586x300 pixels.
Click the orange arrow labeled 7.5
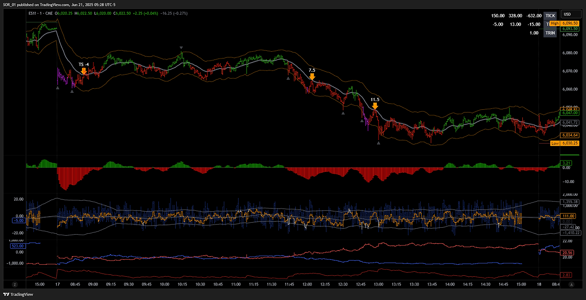pyautogui.click(x=312, y=76)
